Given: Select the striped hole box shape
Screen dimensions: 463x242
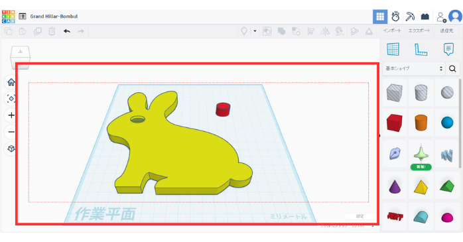Looking at the screenshot, I should (x=395, y=93).
